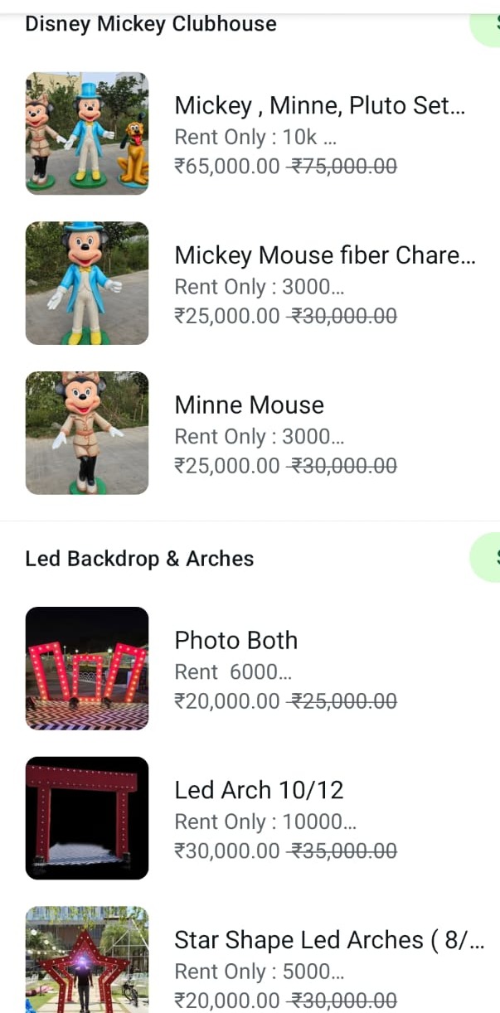This screenshot has width=500, height=1013.
Task: Tap the Disney Mickey Clubhouse collection heading
Action: point(151,24)
